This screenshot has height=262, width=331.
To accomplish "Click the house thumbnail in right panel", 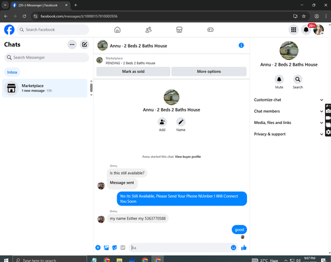I will [289, 50].
